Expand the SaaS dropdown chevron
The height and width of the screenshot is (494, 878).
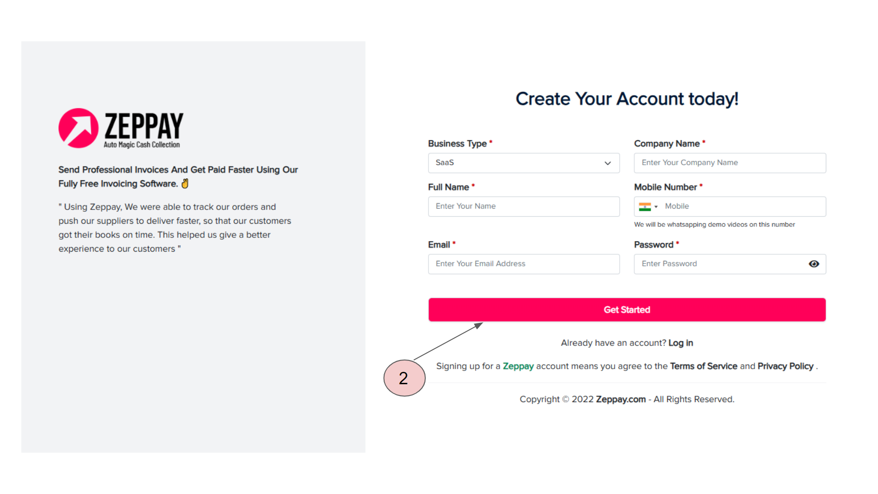607,163
